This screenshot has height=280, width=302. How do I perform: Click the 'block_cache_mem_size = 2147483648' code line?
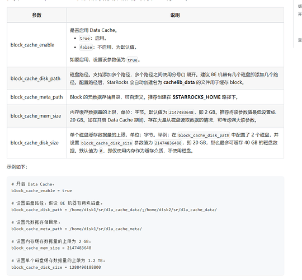click(51, 248)
